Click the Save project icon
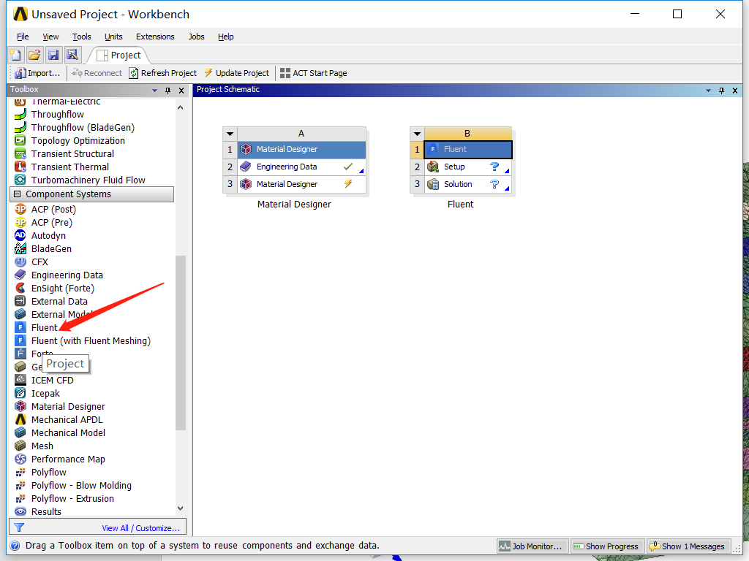749x561 pixels. pyautogui.click(x=53, y=55)
